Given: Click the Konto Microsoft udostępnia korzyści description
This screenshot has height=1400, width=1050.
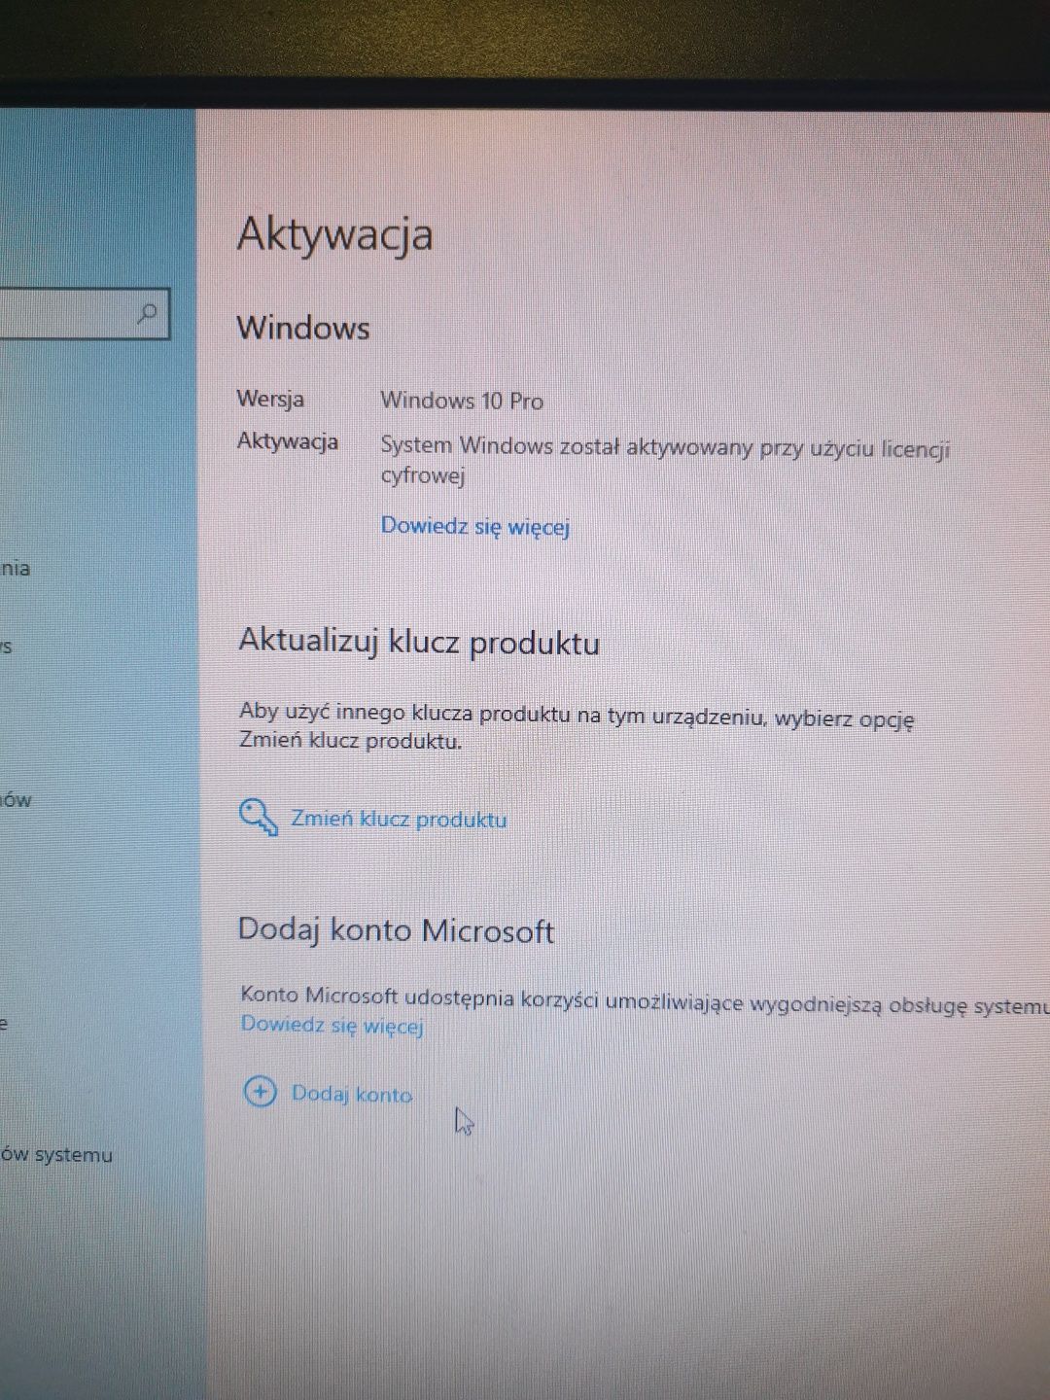Looking at the screenshot, I should (x=645, y=1000).
